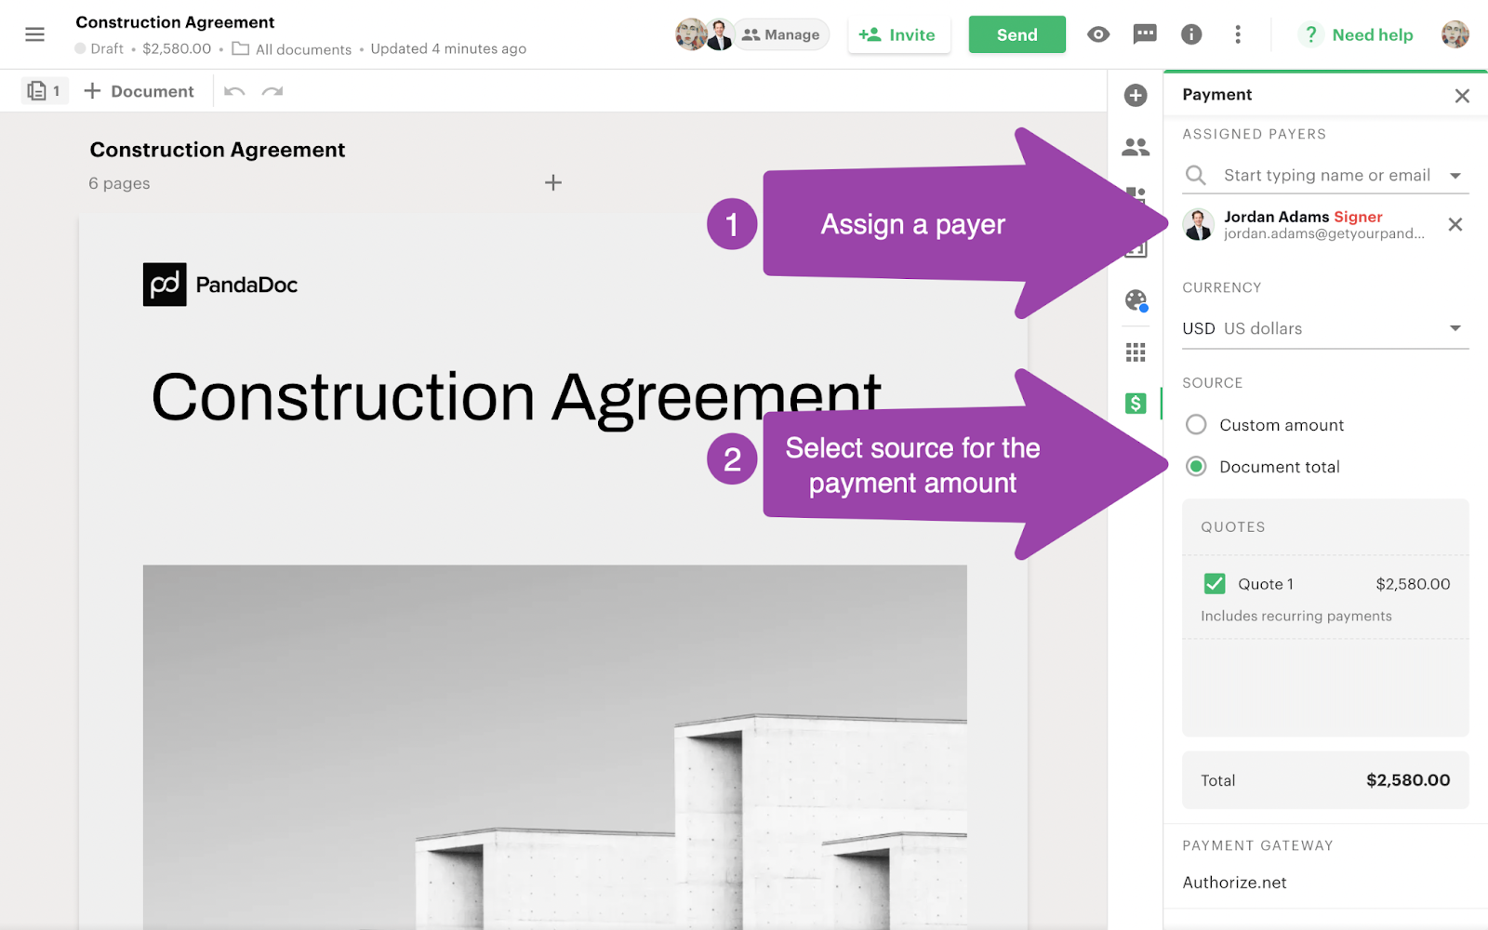Close the Payment panel
Viewport: 1488px width, 930px height.
point(1462,96)
